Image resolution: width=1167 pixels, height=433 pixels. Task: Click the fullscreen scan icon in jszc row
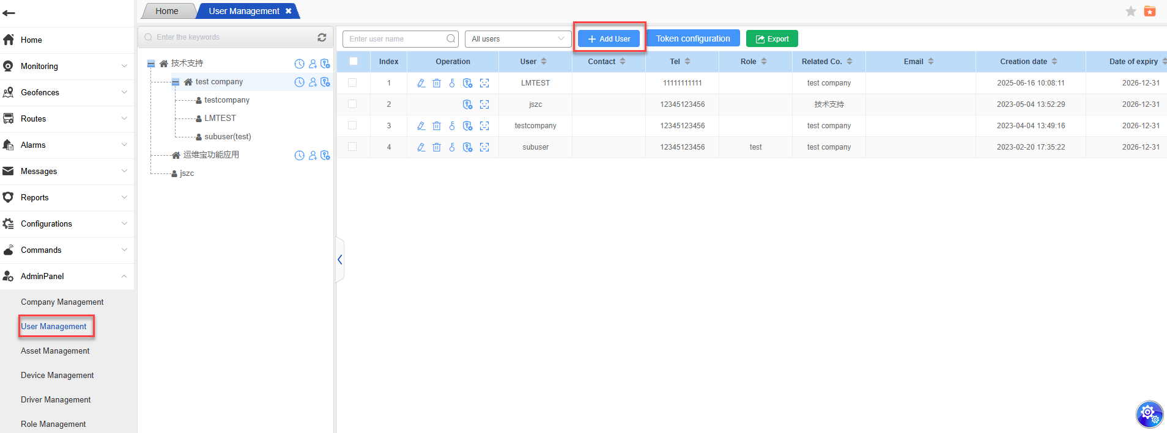click(x=484, y=104)
